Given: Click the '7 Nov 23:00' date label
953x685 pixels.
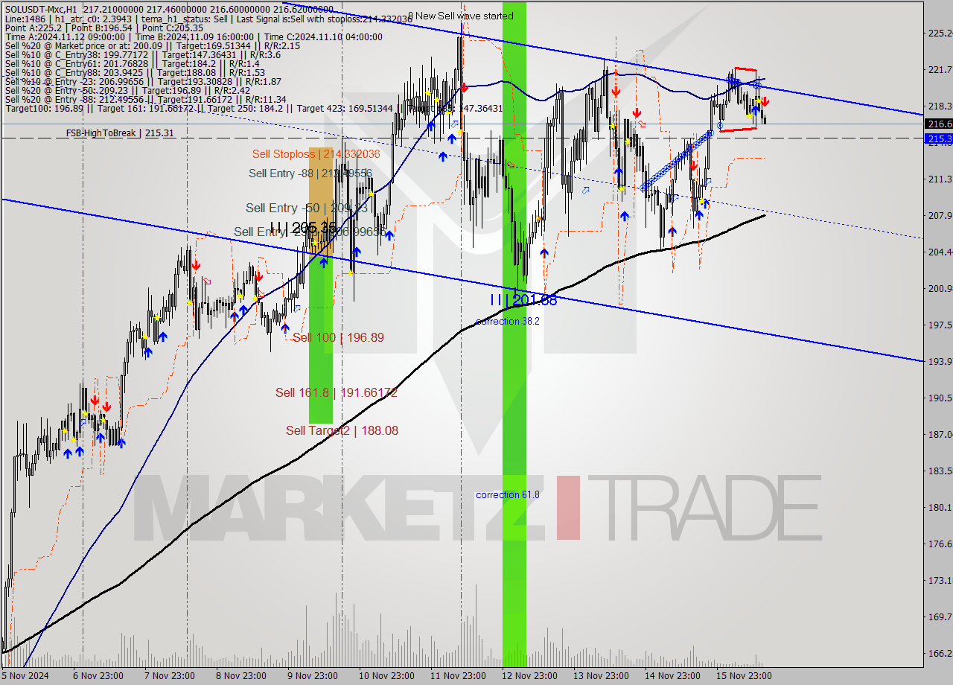Looking at the screenshot, I should click(170, 676).
